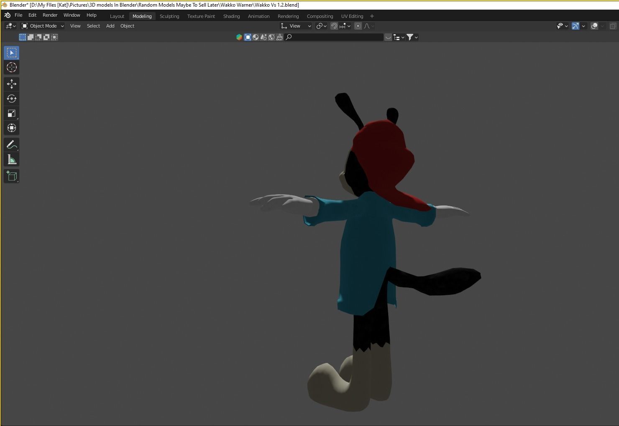Open the editor type dropdown
This screenshot has width=619, height=426.
click(10, 26)
